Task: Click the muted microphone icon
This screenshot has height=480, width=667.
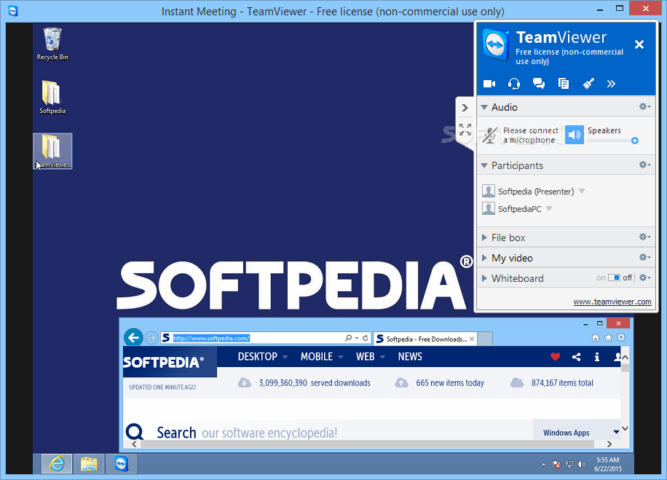Action: coord(489,135)
